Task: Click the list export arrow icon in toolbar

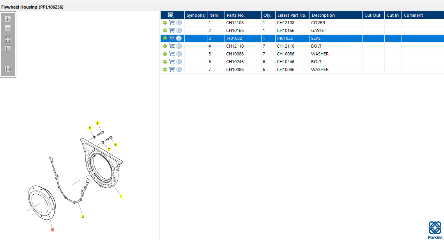Action: (8, 69)
